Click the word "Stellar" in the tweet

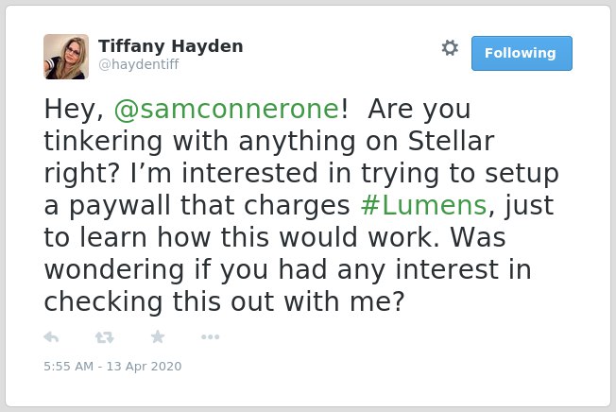coord(451,141)
